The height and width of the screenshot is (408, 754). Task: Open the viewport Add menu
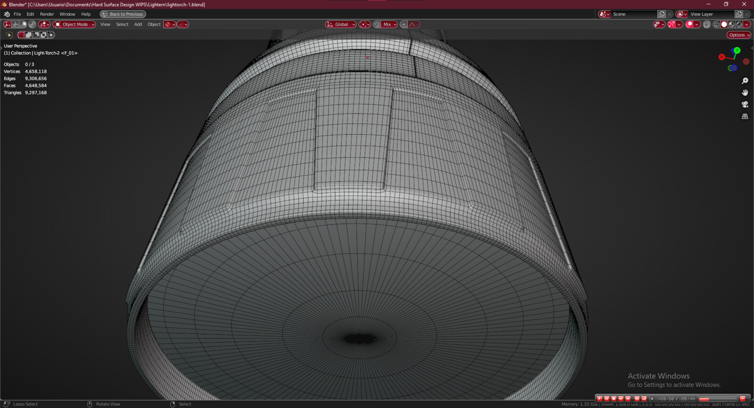point(138,24)
